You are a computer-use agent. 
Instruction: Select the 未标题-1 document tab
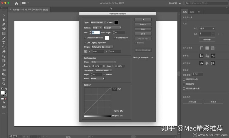[30, 10]
